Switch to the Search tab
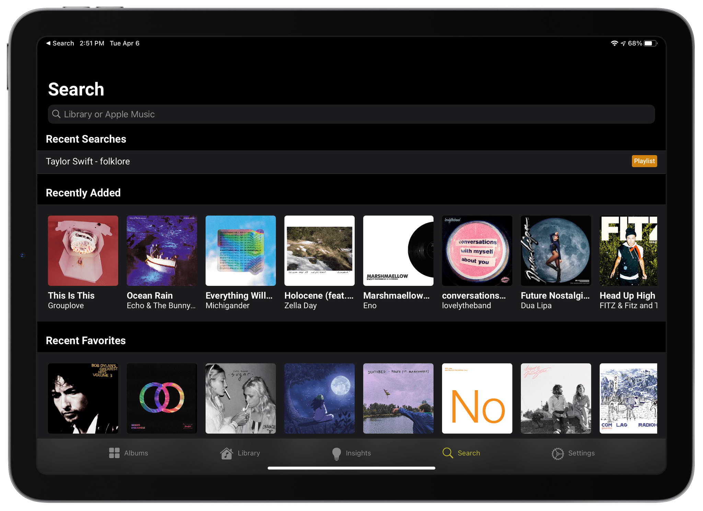Viewport: 703px width, 511px height. (461, 453)
